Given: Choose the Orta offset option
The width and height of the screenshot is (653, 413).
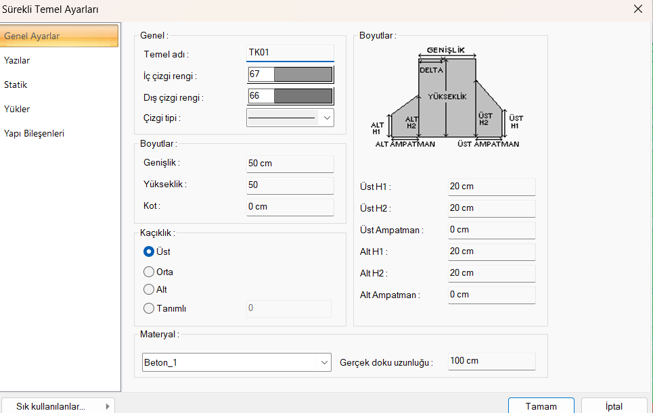Looking at the screenshot, I should (149, 272).
